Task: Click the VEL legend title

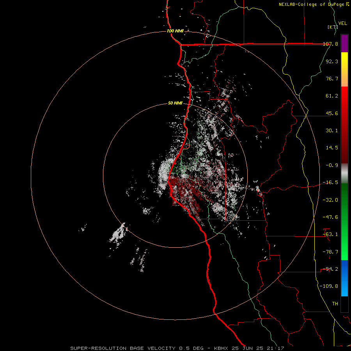Action: (343, 23)
